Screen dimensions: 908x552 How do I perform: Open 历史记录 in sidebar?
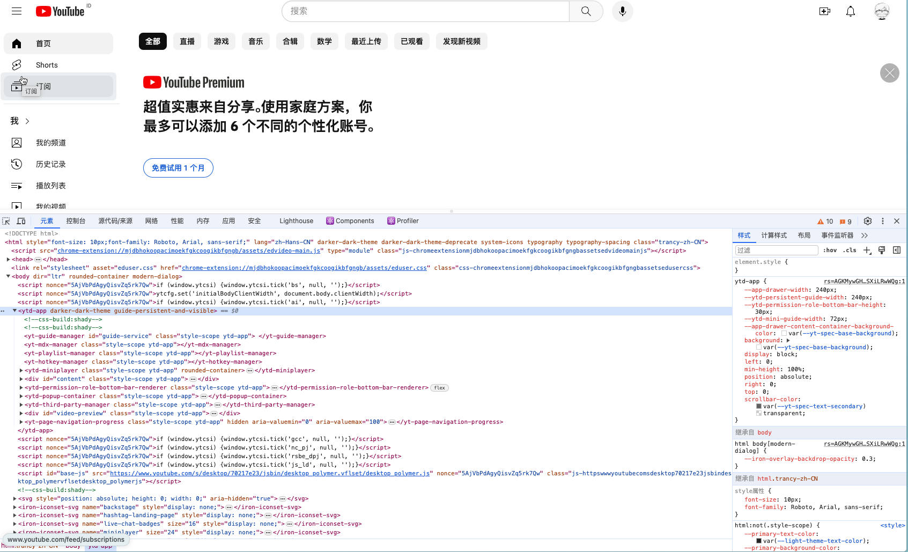point(58,164)
